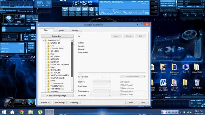Click the power button icon in top widget
The width and height of the screenshot is (205, 115).
pos(78,9)
